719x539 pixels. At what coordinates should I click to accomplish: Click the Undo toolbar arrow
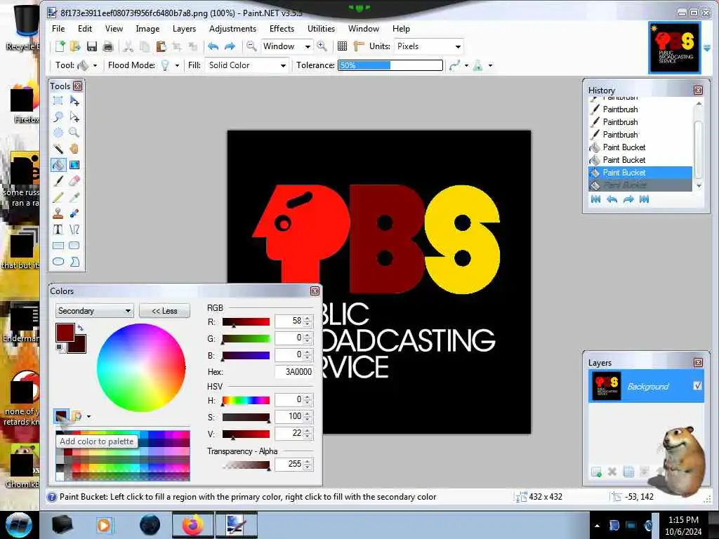coord(213,46)
